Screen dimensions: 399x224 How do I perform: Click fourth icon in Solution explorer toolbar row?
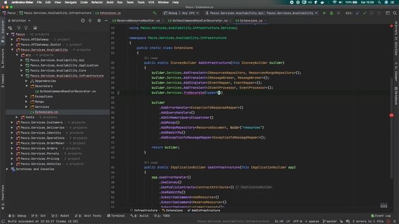coord(35,28)
